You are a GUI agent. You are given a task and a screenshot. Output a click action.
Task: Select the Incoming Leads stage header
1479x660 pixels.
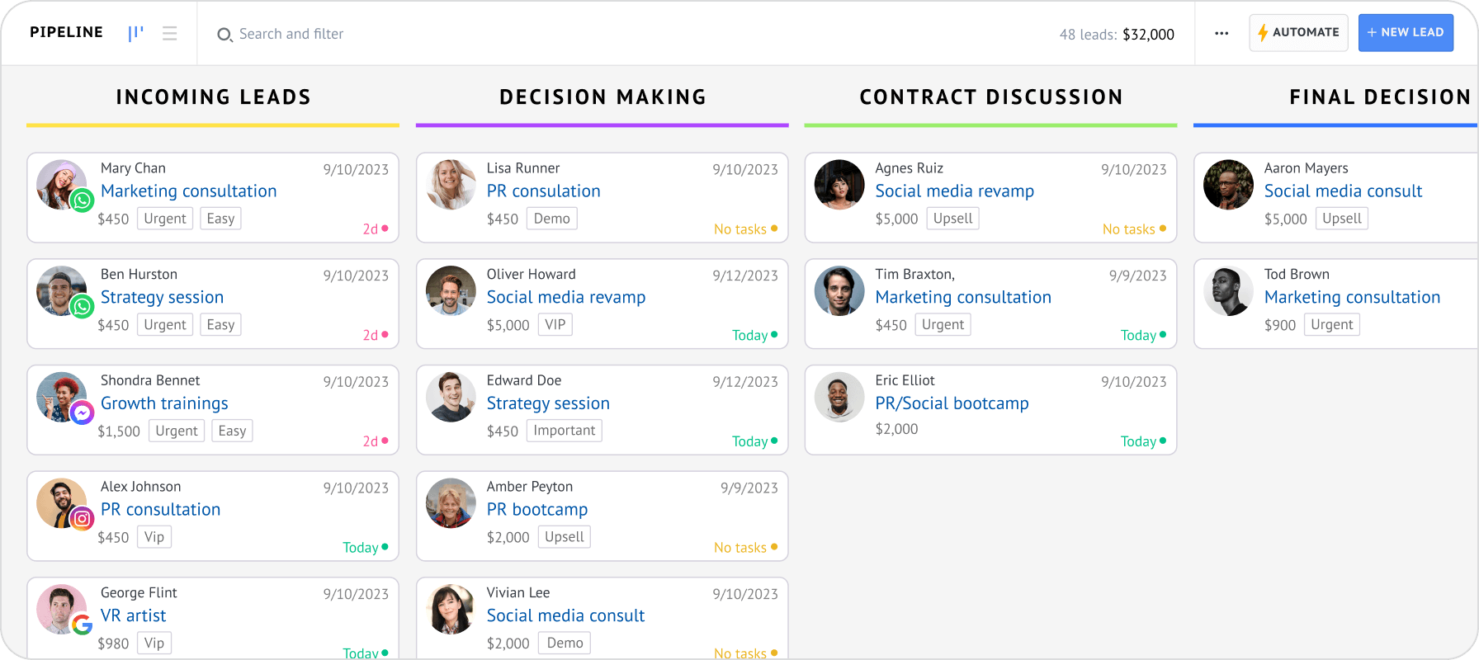pos(213,97)
